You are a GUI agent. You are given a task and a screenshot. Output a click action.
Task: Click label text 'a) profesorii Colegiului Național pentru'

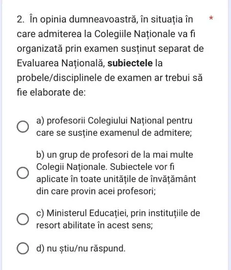tap(114, 121)
